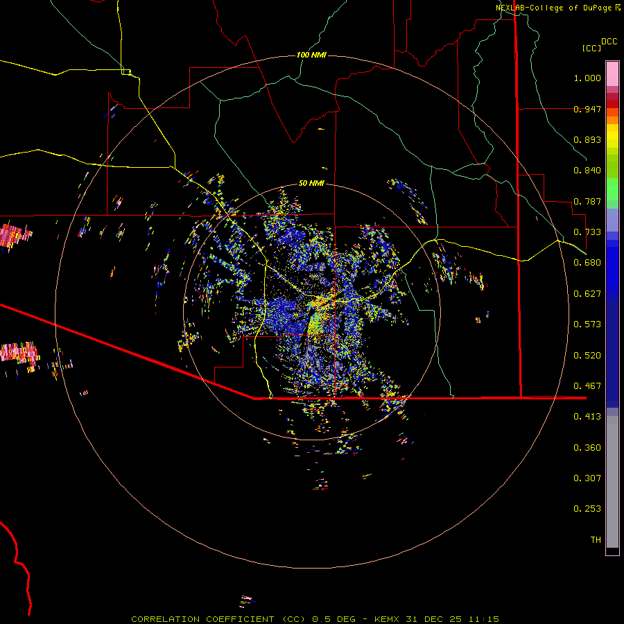Screen dimensions: 624x624
Task: Click the KEMX 31 DEC 25 timestamp text
Action: click(418, 619)
